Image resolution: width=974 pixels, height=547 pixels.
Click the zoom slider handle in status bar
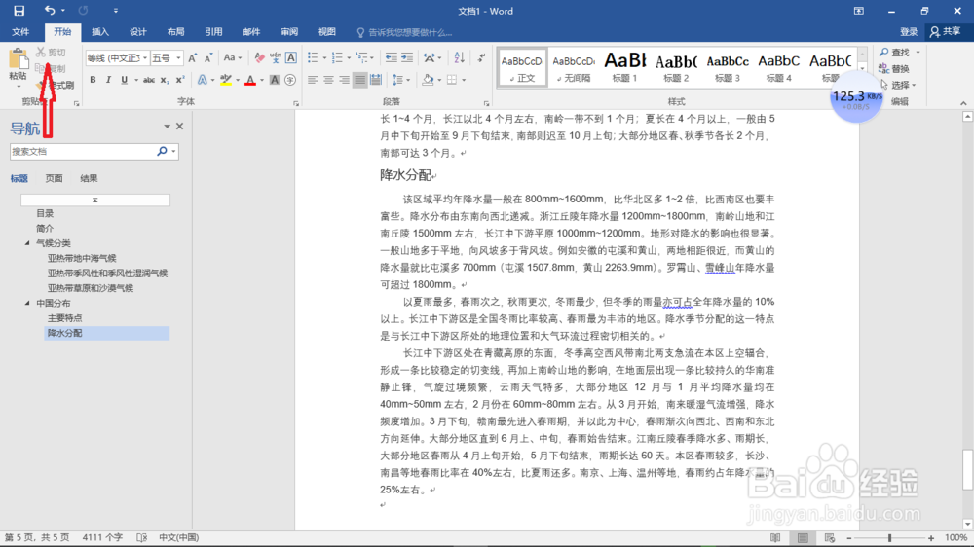[x=889, y=537]
